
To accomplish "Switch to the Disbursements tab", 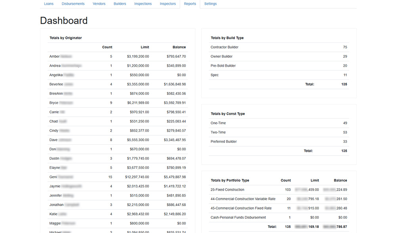I will pos(73,4).
